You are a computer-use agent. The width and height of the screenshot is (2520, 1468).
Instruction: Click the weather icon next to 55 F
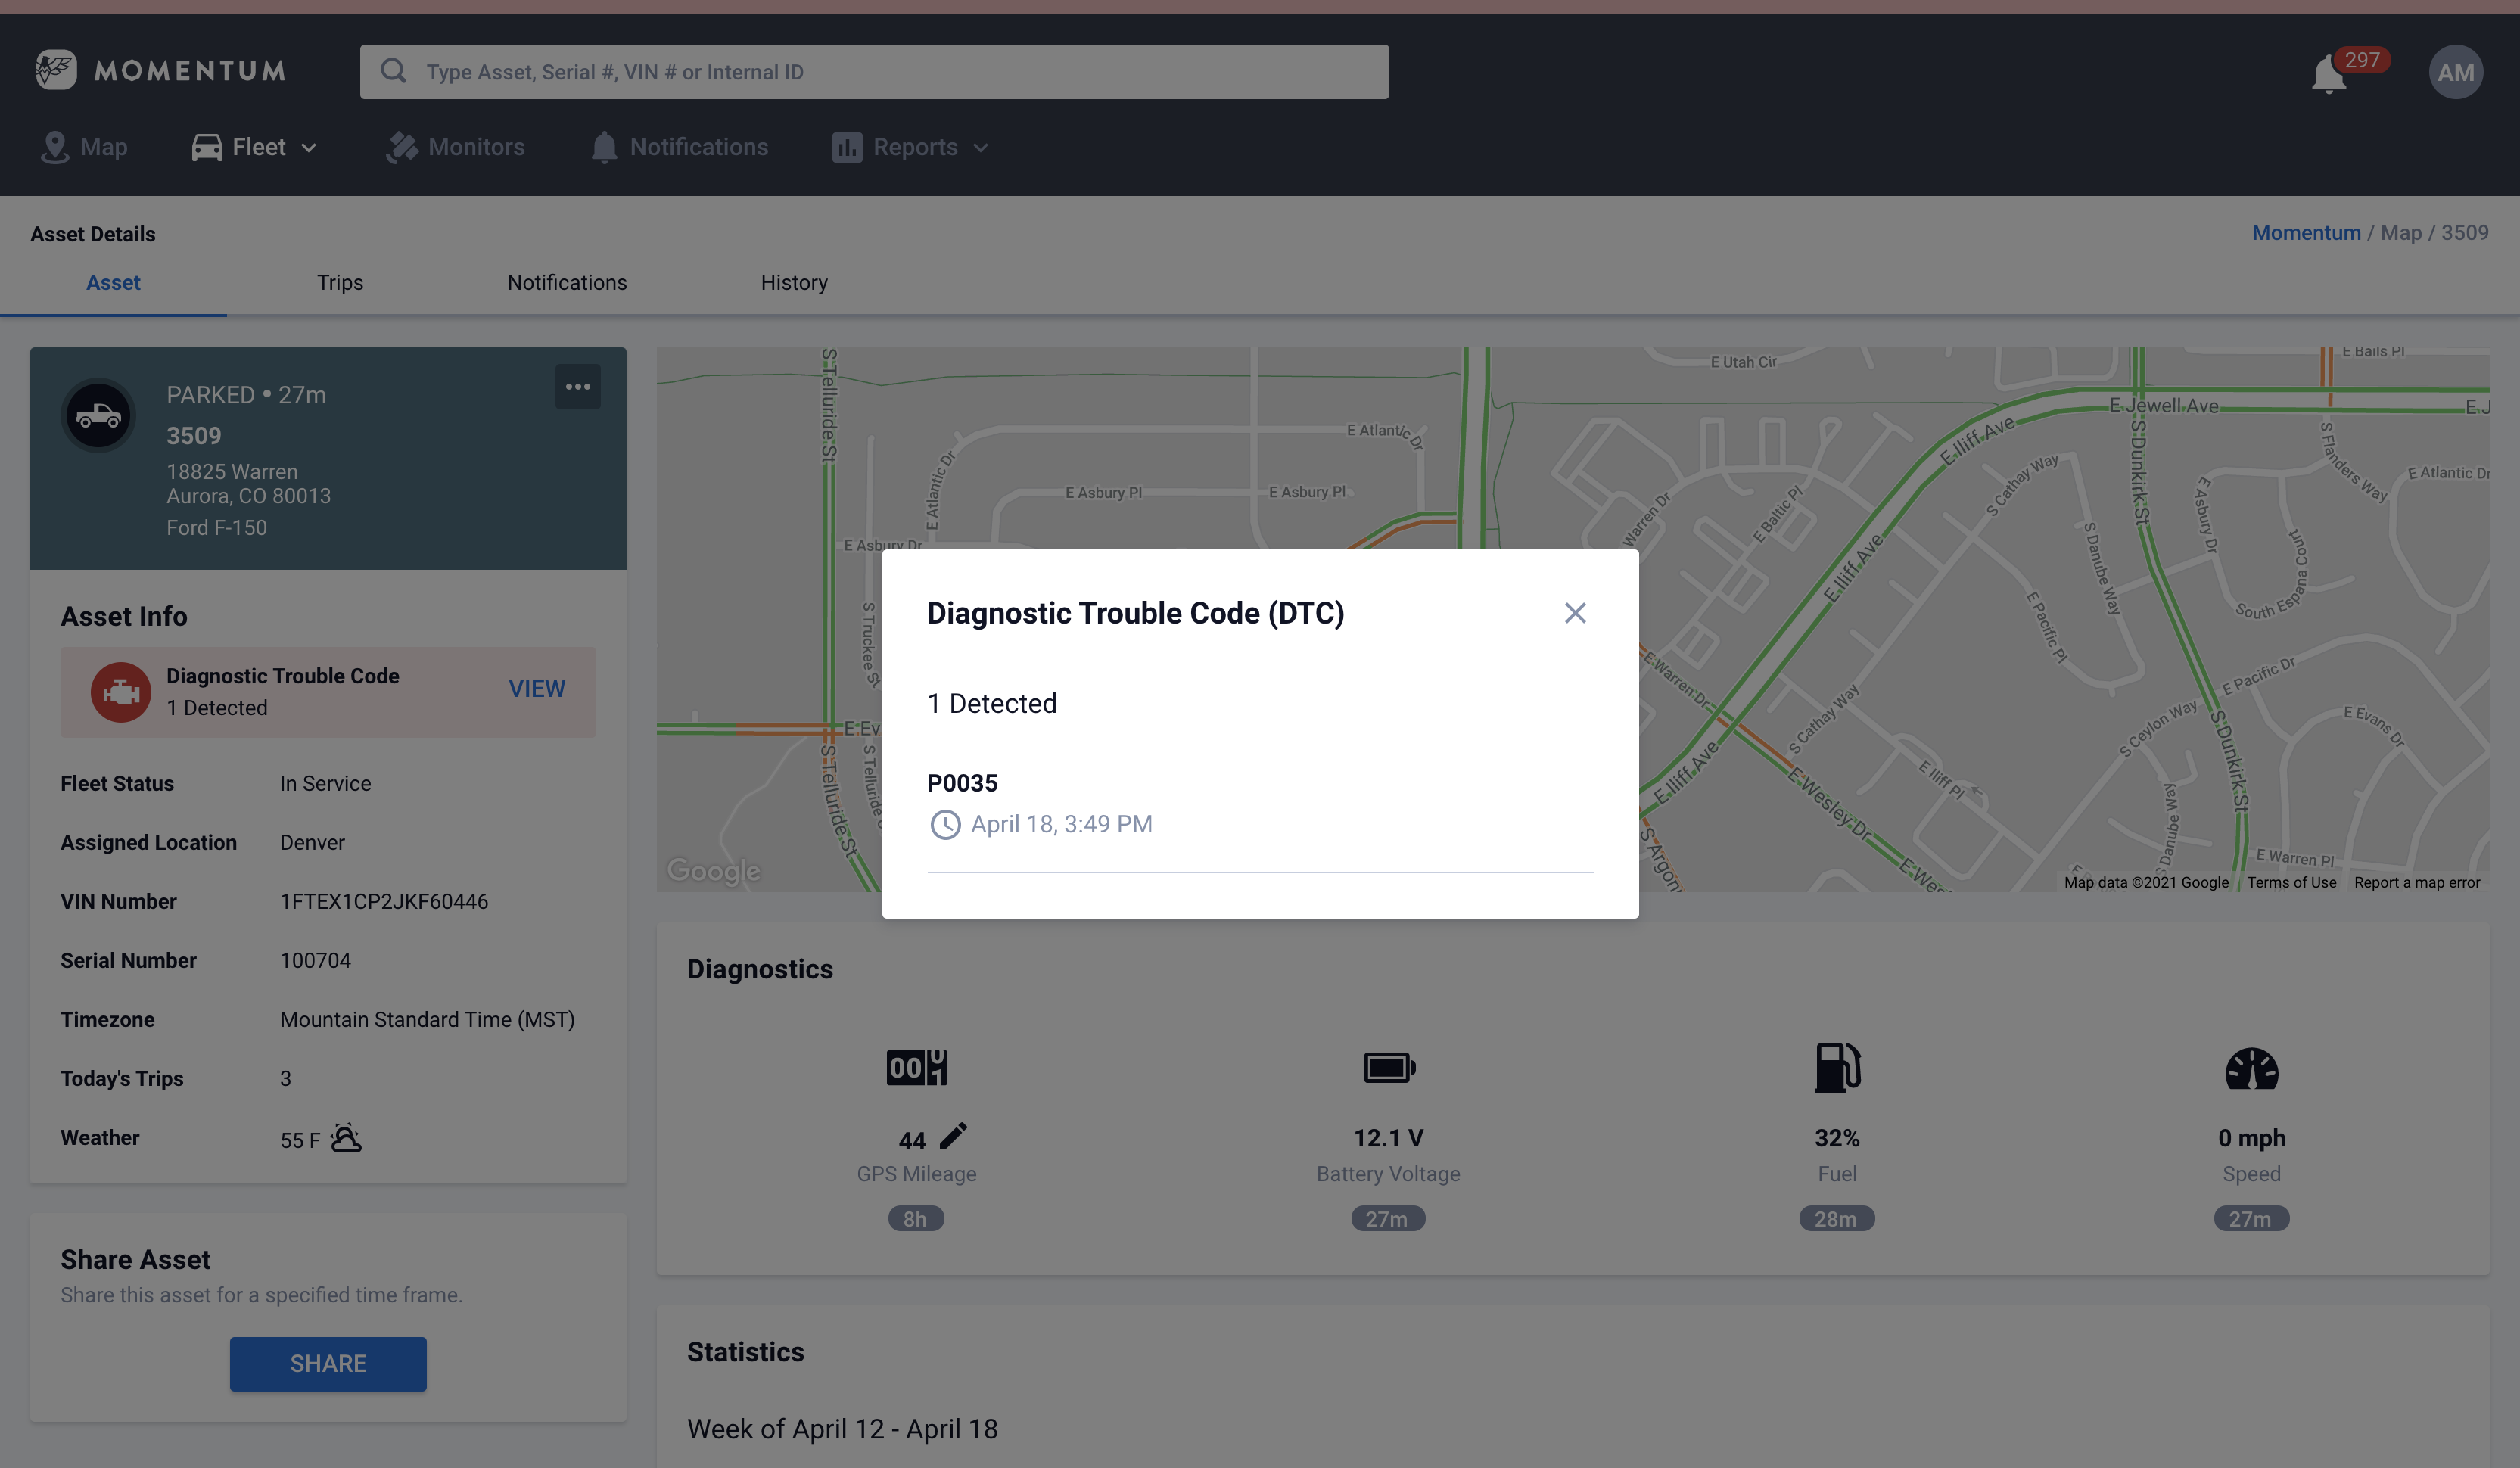tap(345, 1137)
